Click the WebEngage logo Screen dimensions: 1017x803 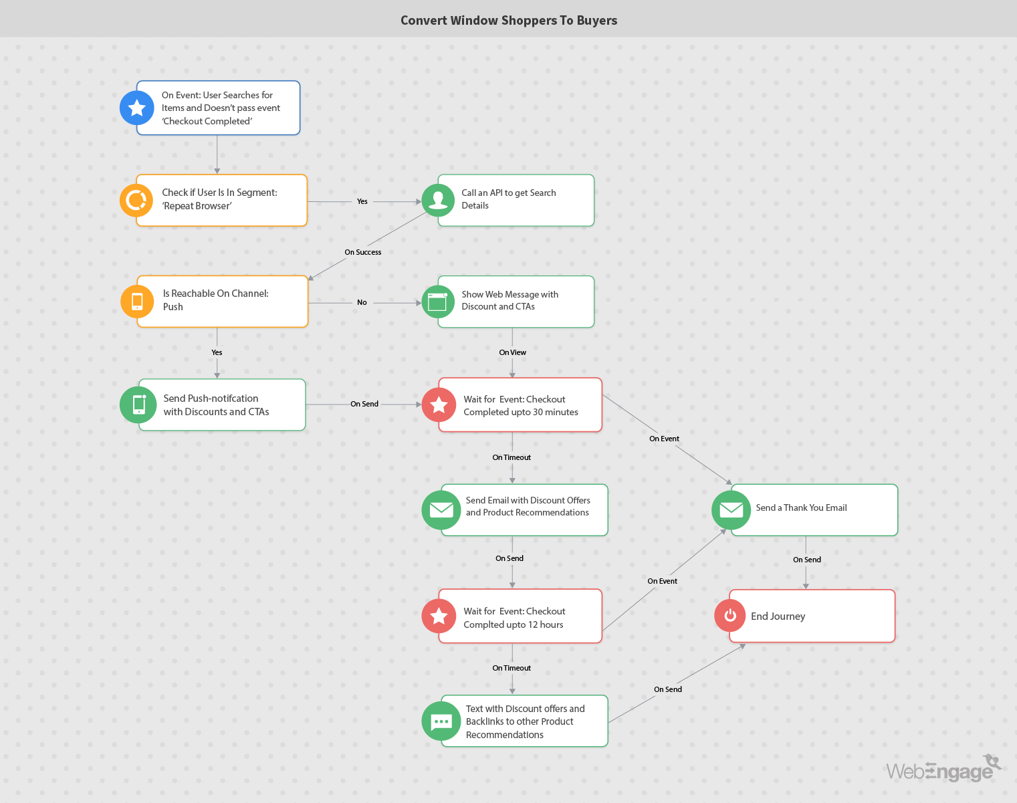coord(943,770)
